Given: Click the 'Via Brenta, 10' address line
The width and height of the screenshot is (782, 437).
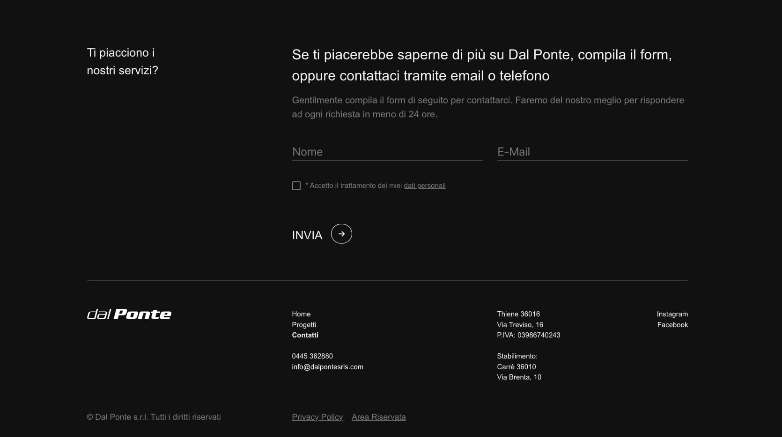Looking at the screenshot, I should (519, 377).
